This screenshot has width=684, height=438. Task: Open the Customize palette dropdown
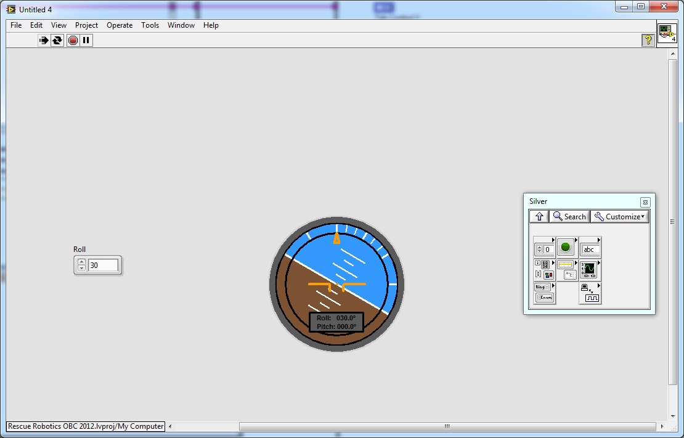pyautogui.click(x=619, y=216)
